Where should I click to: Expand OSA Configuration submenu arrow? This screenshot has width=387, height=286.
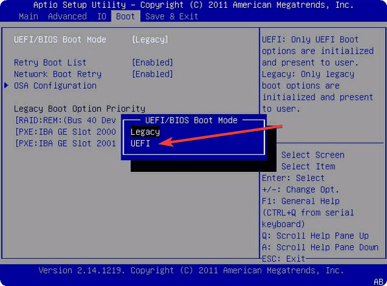6,86
